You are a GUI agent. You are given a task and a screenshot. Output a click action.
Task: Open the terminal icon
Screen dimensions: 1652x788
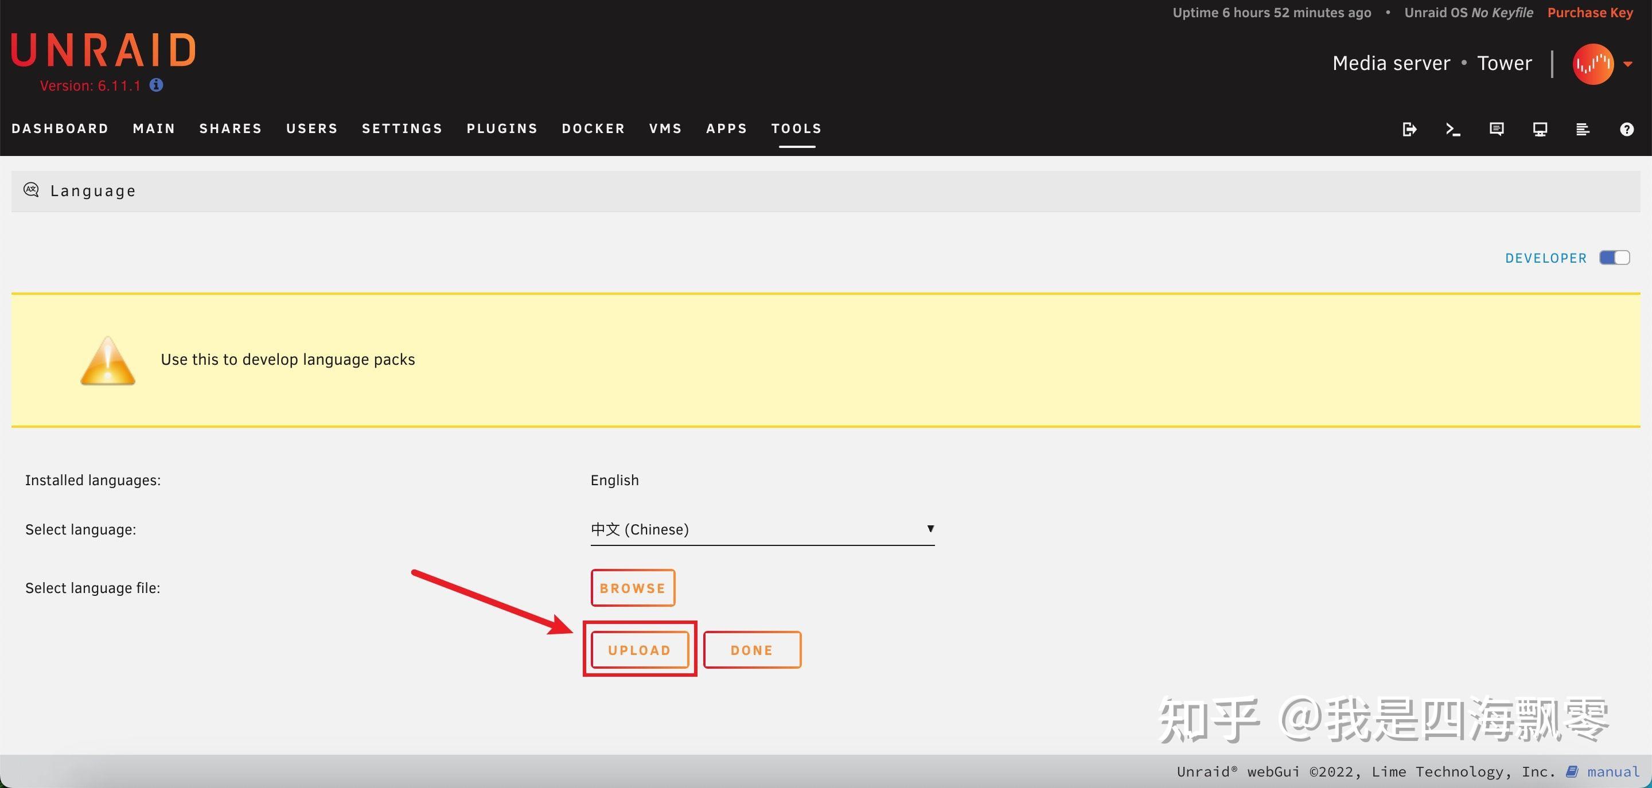tap(1452, 130)
